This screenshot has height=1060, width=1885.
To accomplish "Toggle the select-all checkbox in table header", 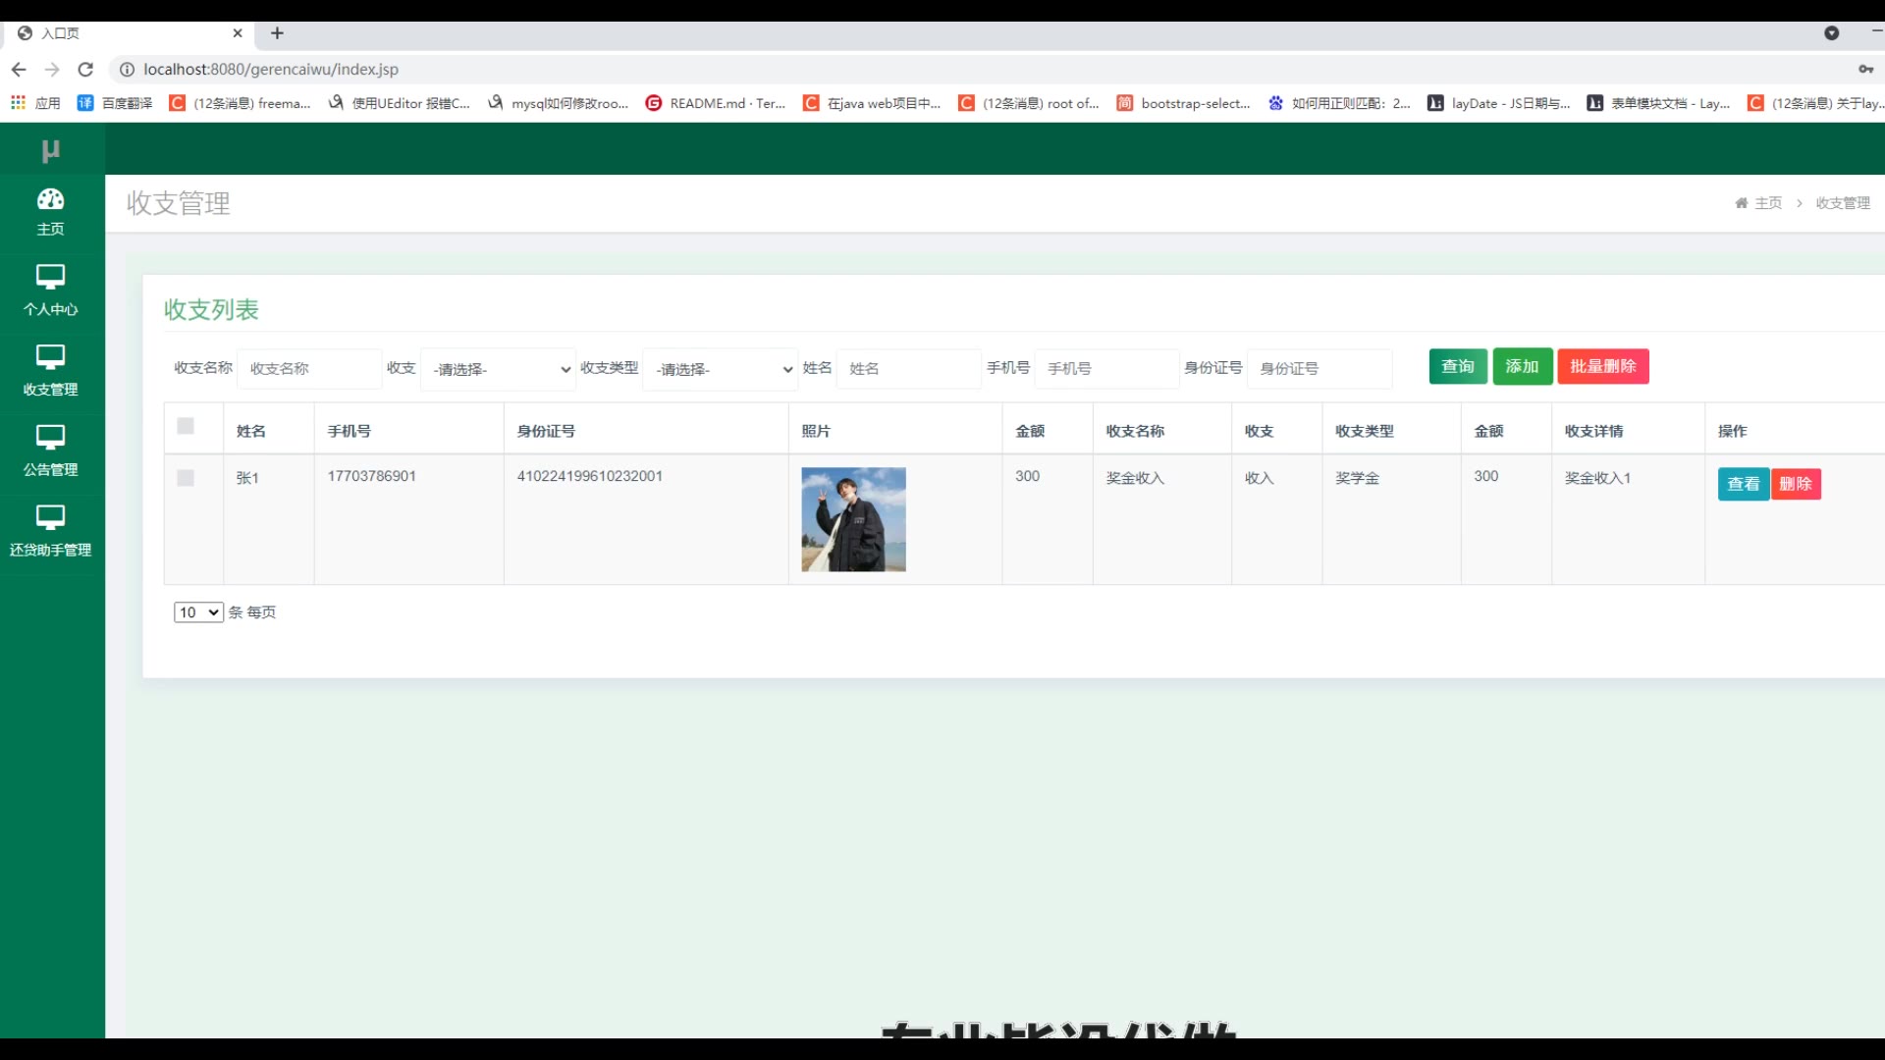I will pos(186,426).
